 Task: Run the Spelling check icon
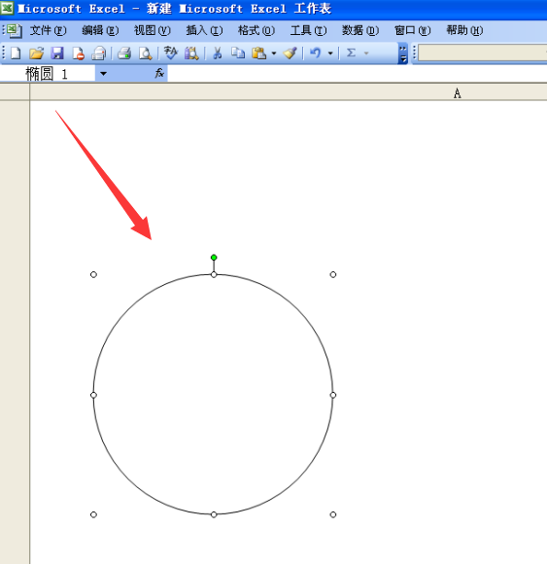(x=171, y=53)
